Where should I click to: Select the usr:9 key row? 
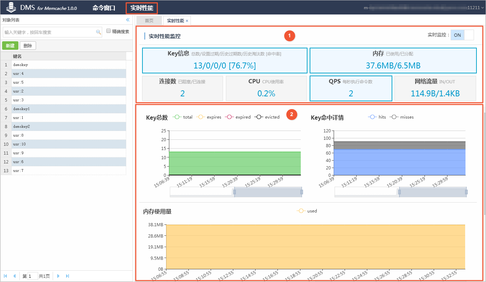[x=69, y=153]
